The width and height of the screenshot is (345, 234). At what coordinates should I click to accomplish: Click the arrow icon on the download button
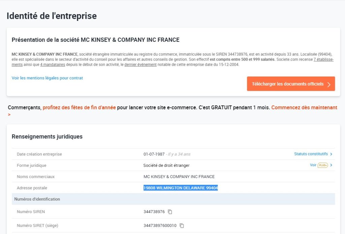pos(330,84)
